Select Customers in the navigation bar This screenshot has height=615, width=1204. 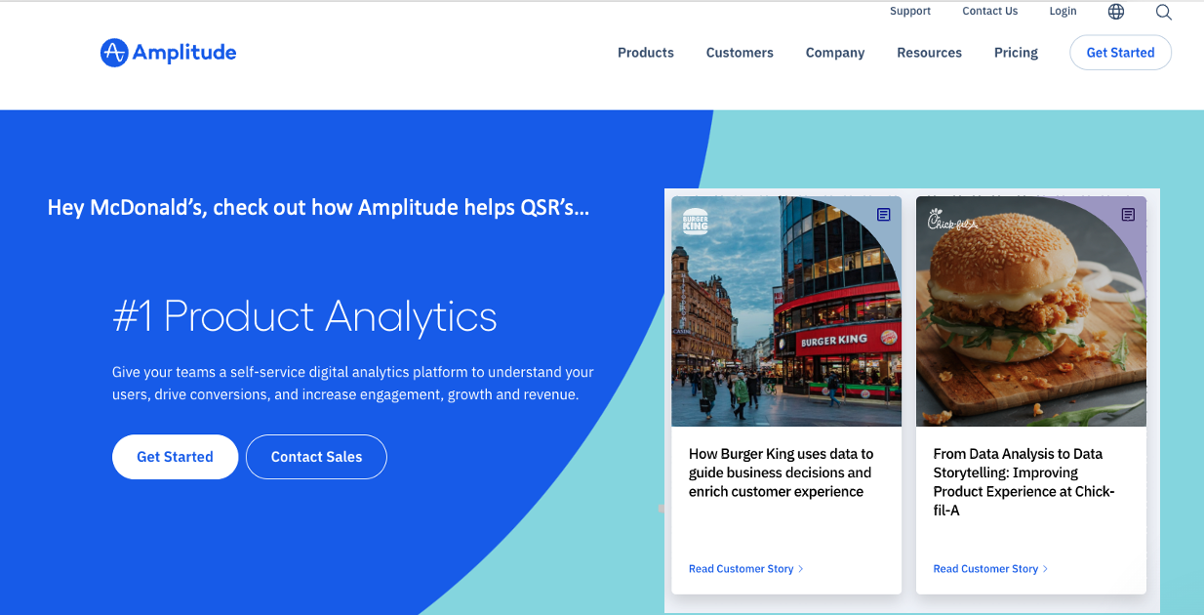coord(739,53)
